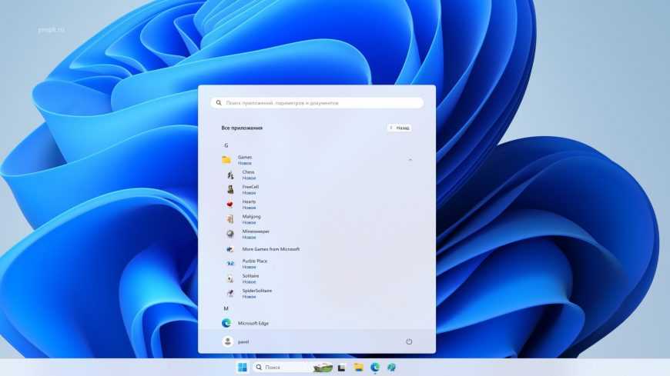This screenshot has width=670, height=376.
Task: Open the Minesweeper game icon
Action: [230, 234]
